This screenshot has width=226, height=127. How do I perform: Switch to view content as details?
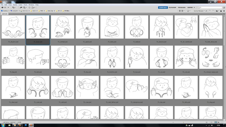219,122
